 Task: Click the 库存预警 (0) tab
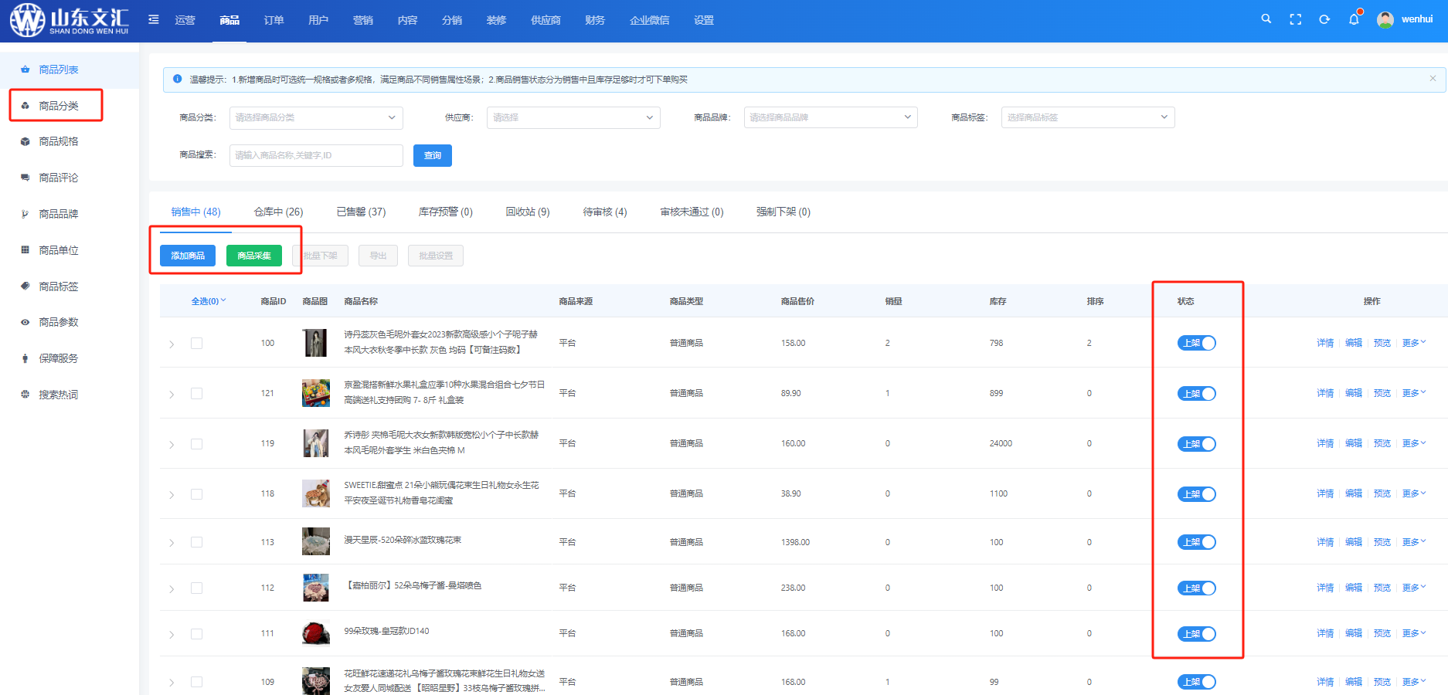(x=446, y=212)
